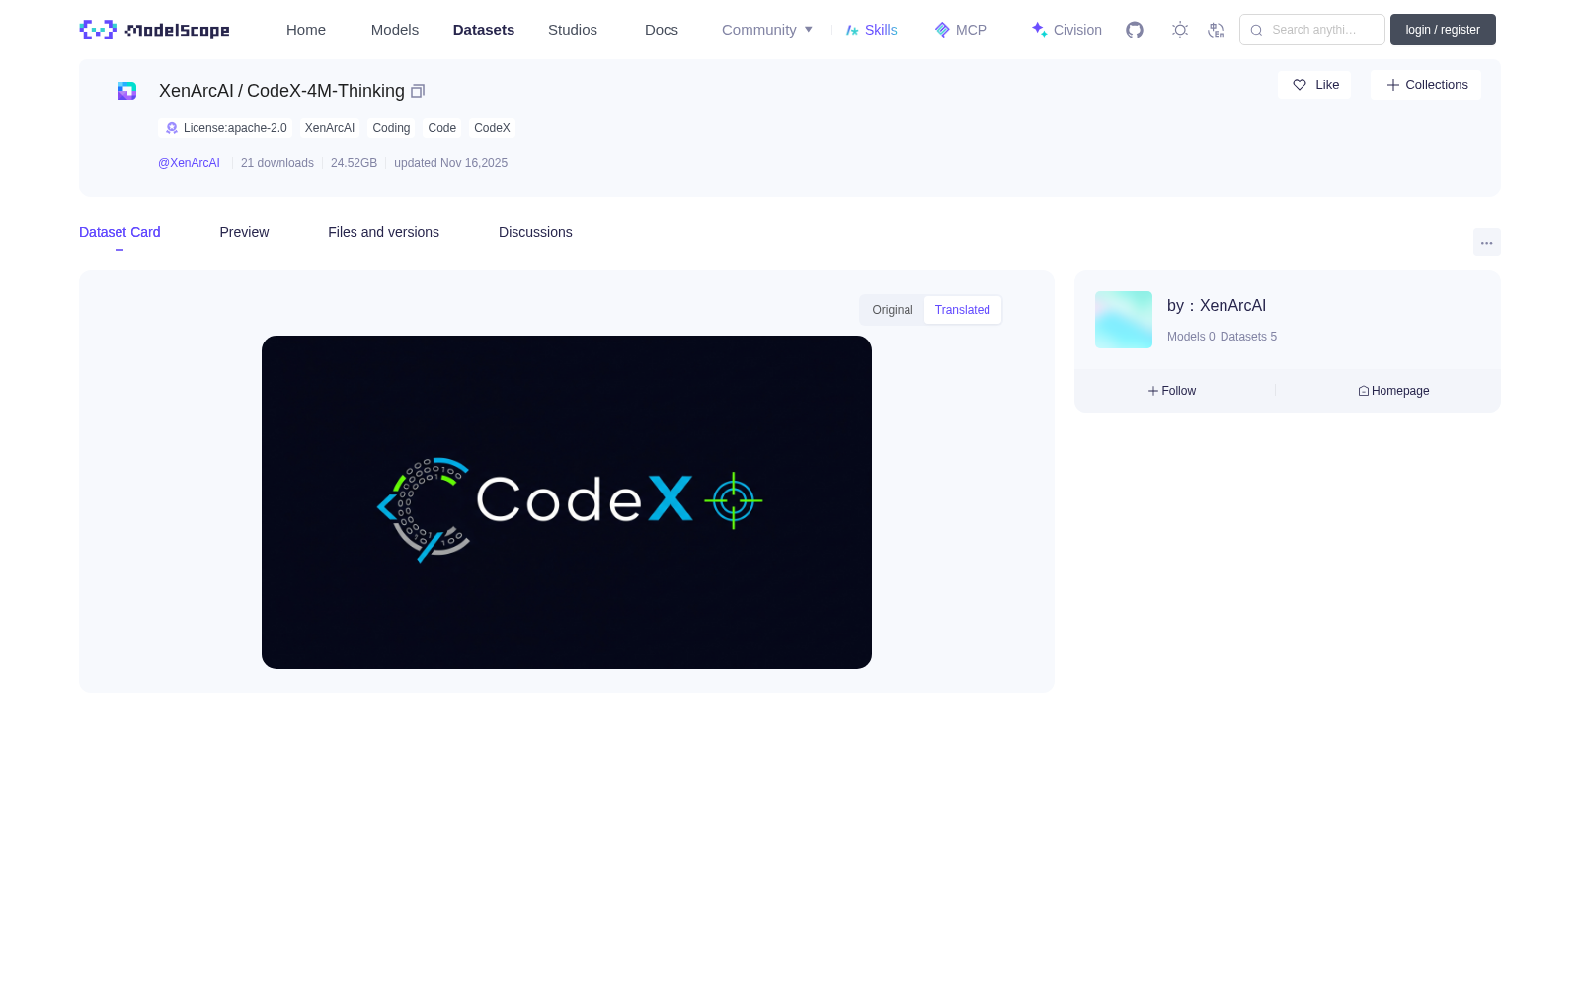Screen dimensions: 1580x987
Task: Click the license badge icon
Action: [x=172, y=128]
